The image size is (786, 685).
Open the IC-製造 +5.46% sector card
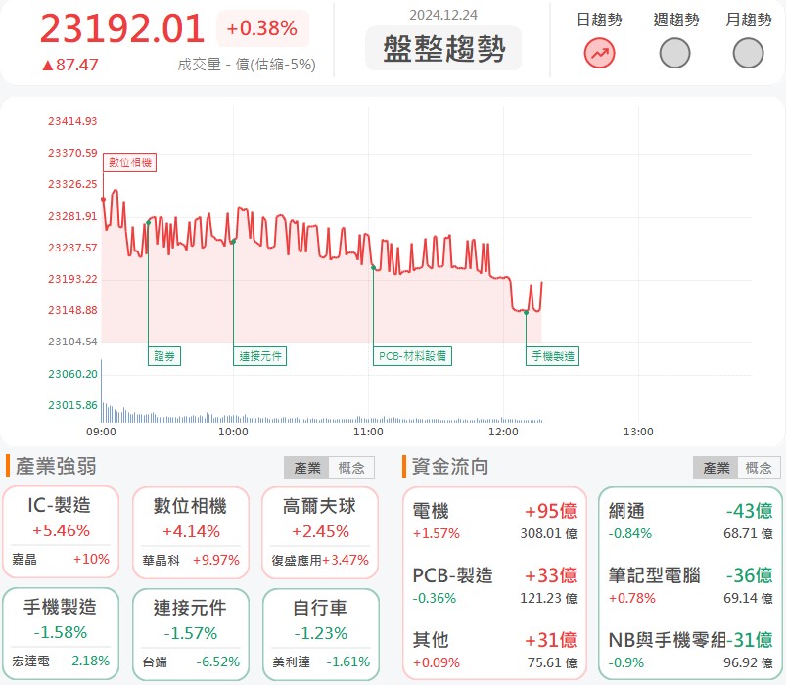pyautogui.click(x=61, y=532)
